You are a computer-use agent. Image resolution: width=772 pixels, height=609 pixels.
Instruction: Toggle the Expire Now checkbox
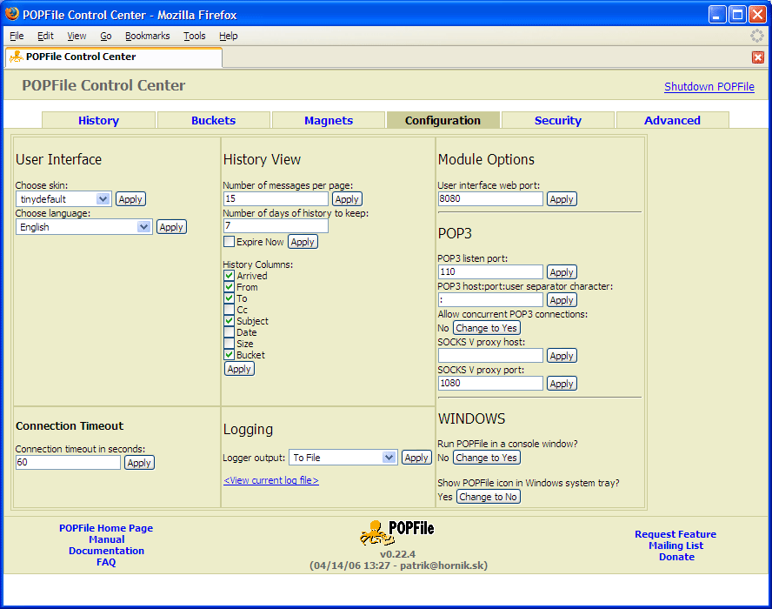pos(229,242)
